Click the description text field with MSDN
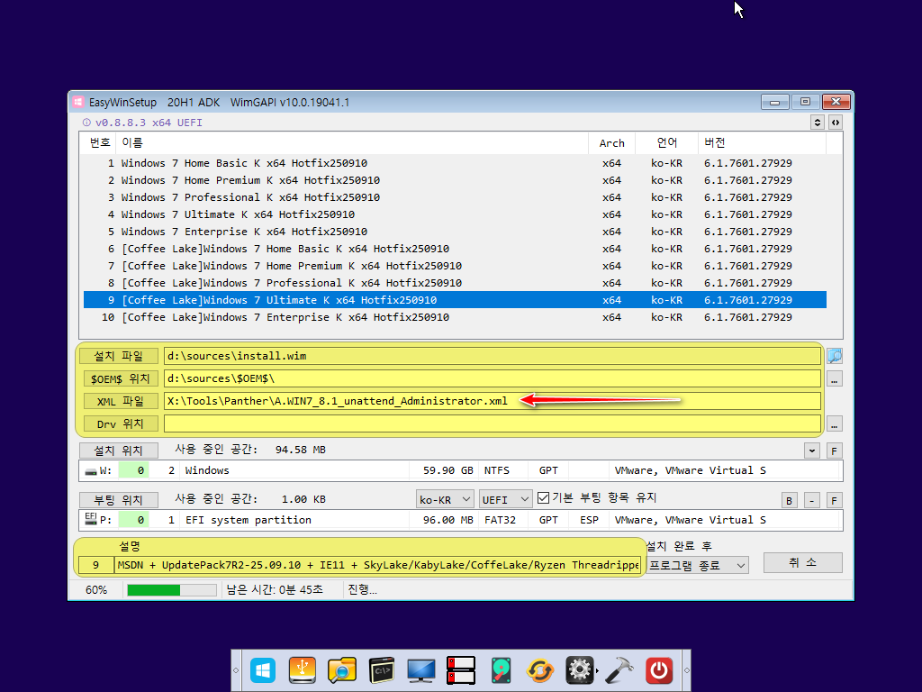This screenshot has width=922, height=692. pyautogui.click(x=377, y=566)
